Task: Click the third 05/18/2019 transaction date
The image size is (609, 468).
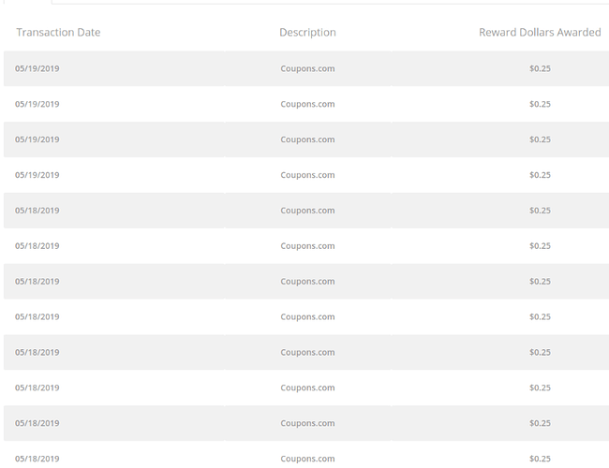Action: (37, 282)
